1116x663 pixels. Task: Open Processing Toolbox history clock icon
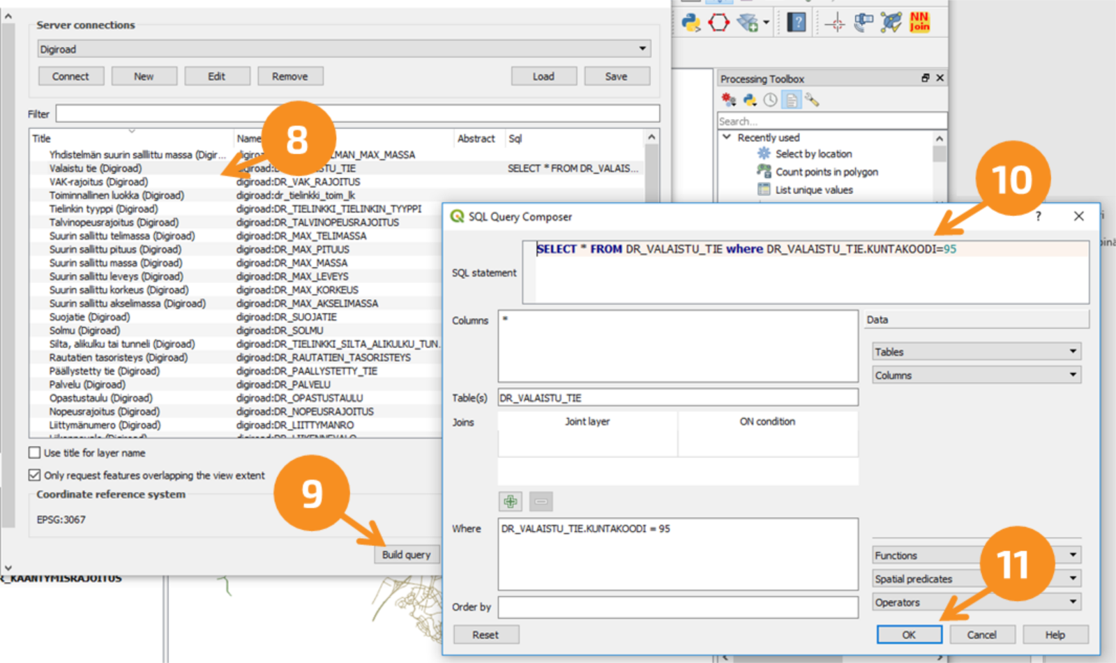click(x=770, y=100)
